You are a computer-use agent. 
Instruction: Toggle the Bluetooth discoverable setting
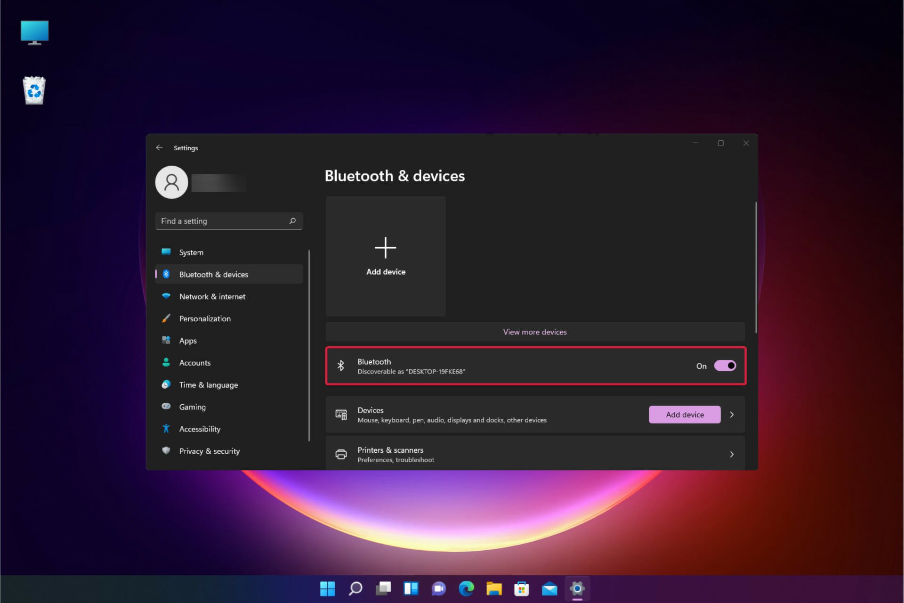click(725, 366)
